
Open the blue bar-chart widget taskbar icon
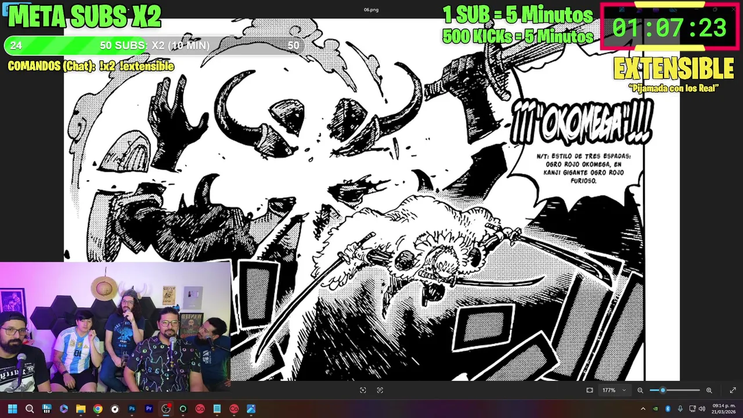tap(46, 409)
